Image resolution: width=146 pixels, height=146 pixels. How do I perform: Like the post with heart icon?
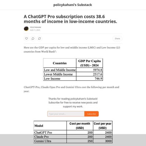(27, 39)
